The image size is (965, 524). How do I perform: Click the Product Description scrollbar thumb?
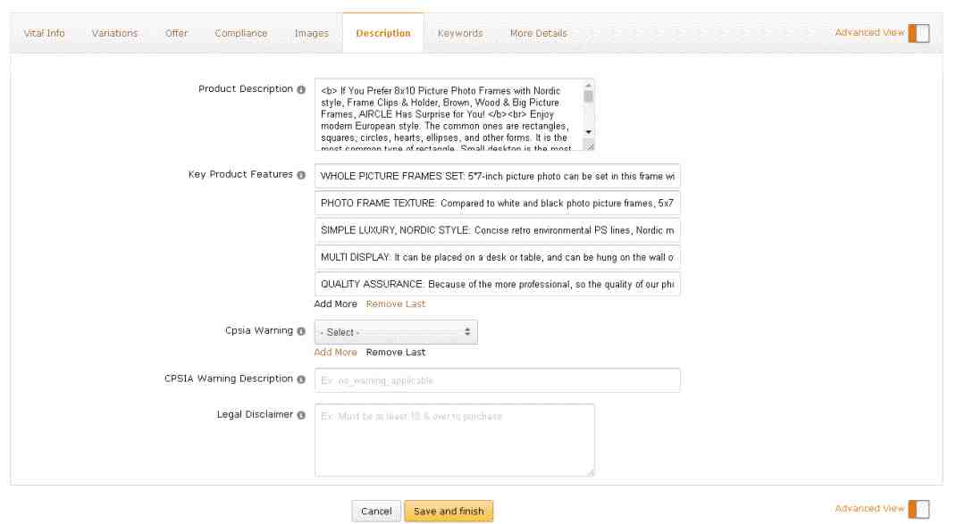pos(588,96)
